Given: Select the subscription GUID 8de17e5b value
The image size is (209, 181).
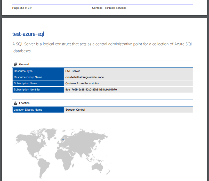Looking at the screenshot, I should [x=91, y=89].
